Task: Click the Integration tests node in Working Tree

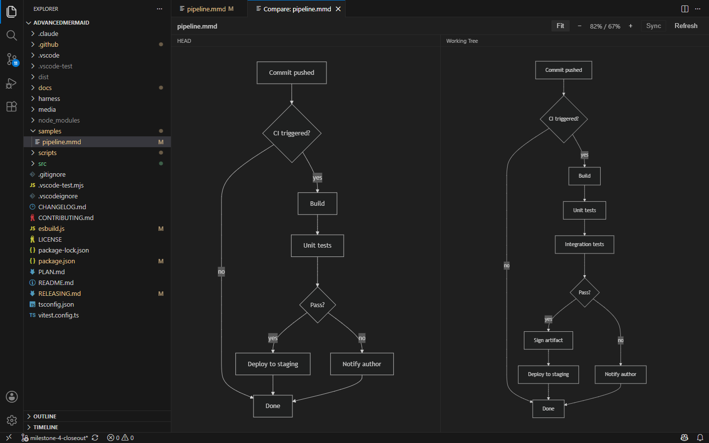Action: pos(584,245)
